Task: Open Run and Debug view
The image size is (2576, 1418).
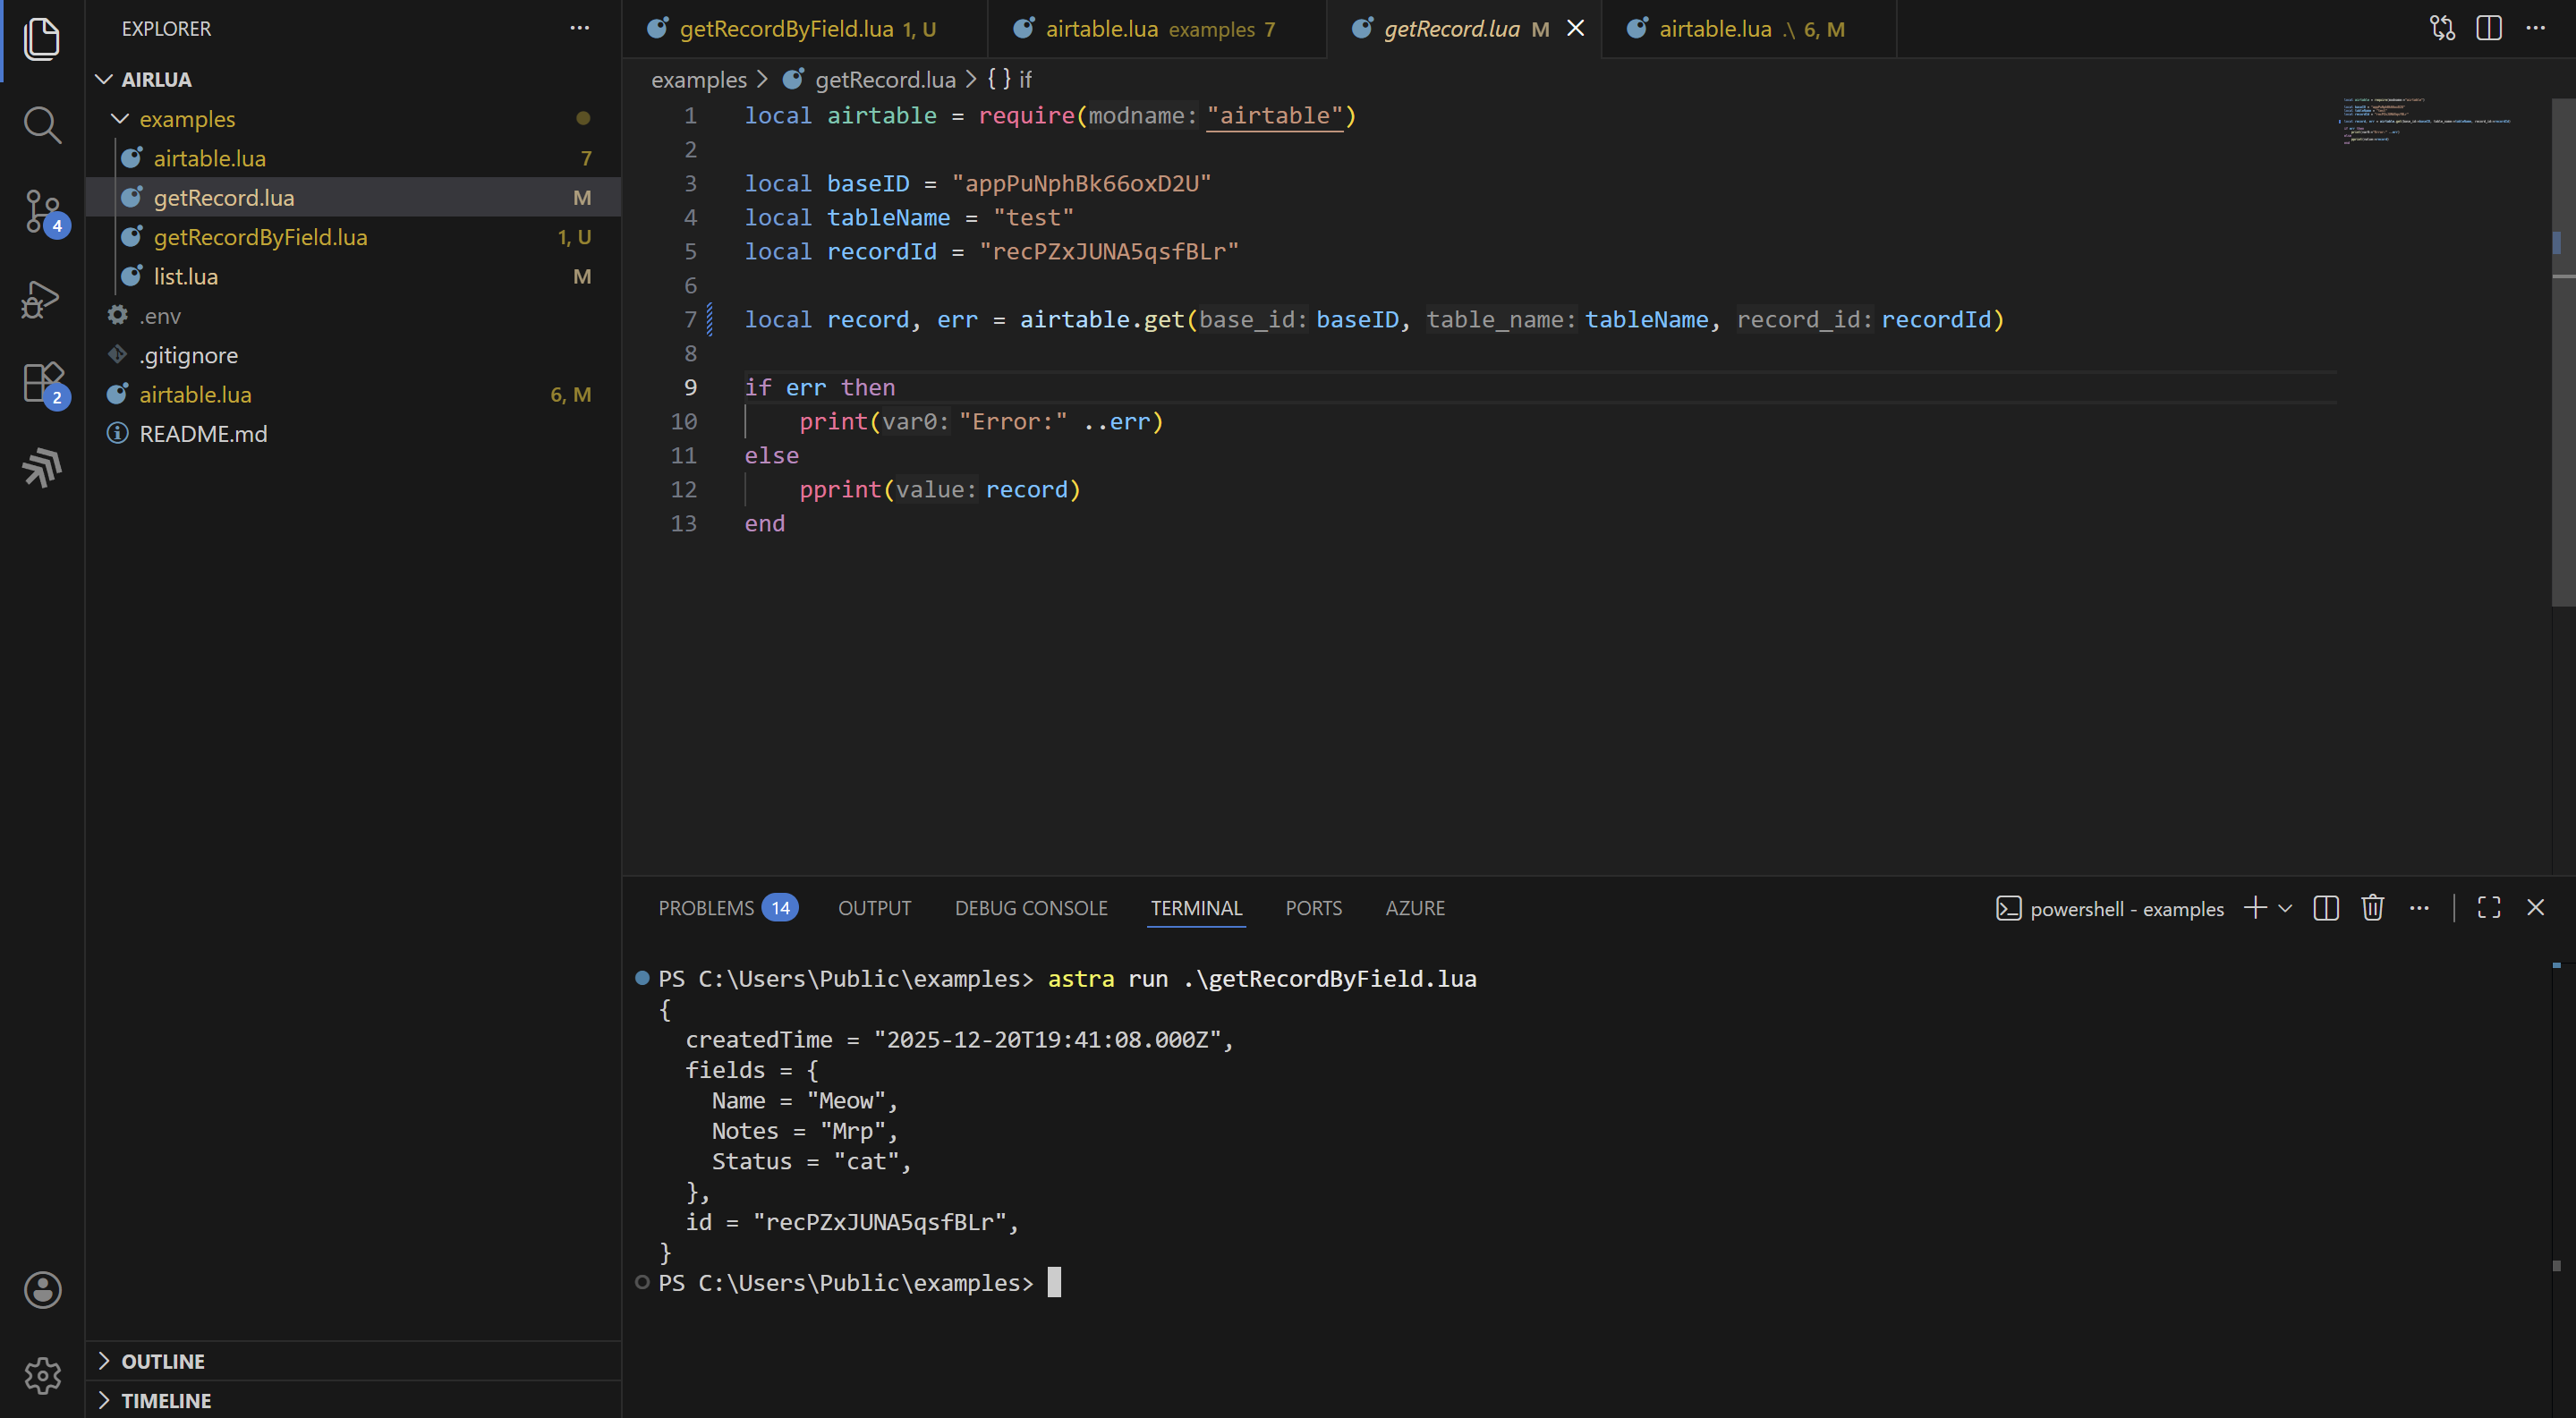Action: (x=42, y=298)
